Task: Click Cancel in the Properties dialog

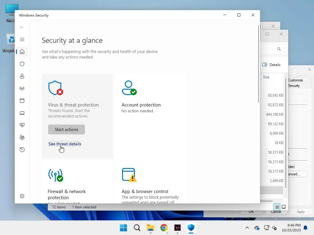Action: point(276,212)
